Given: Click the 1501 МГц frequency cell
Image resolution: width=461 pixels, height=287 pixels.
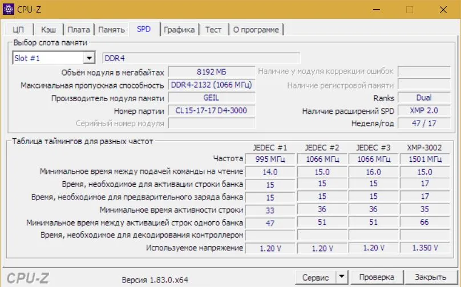Looking at the screenshot, I should [x=425, y=159].
